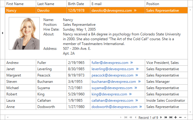Open the leverling@devexpress.com email link
The height and width of the screenshot is (120, 193).
pyautogui.click(x=113, y=69)
